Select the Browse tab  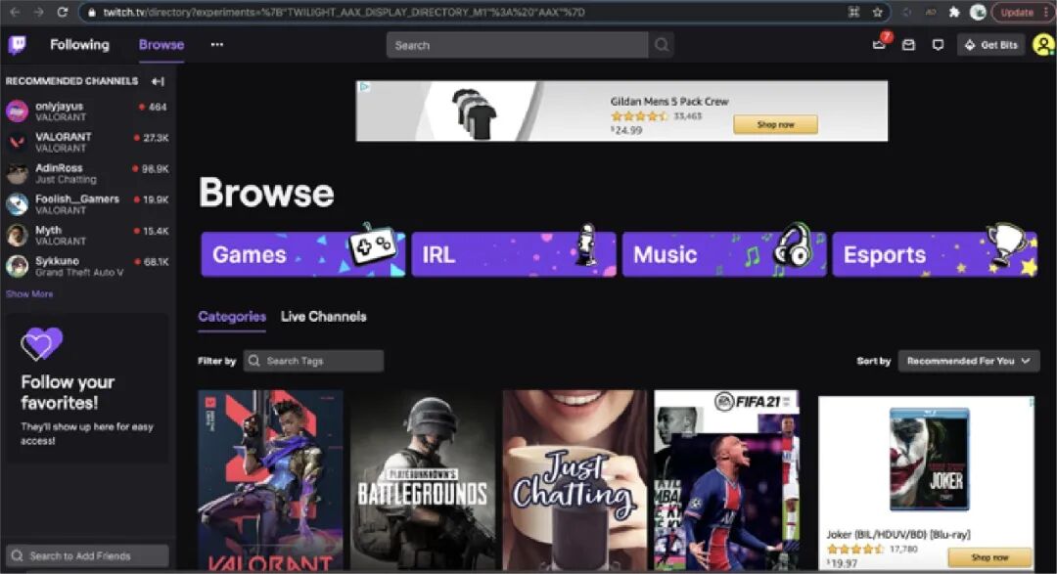[161, 44]
